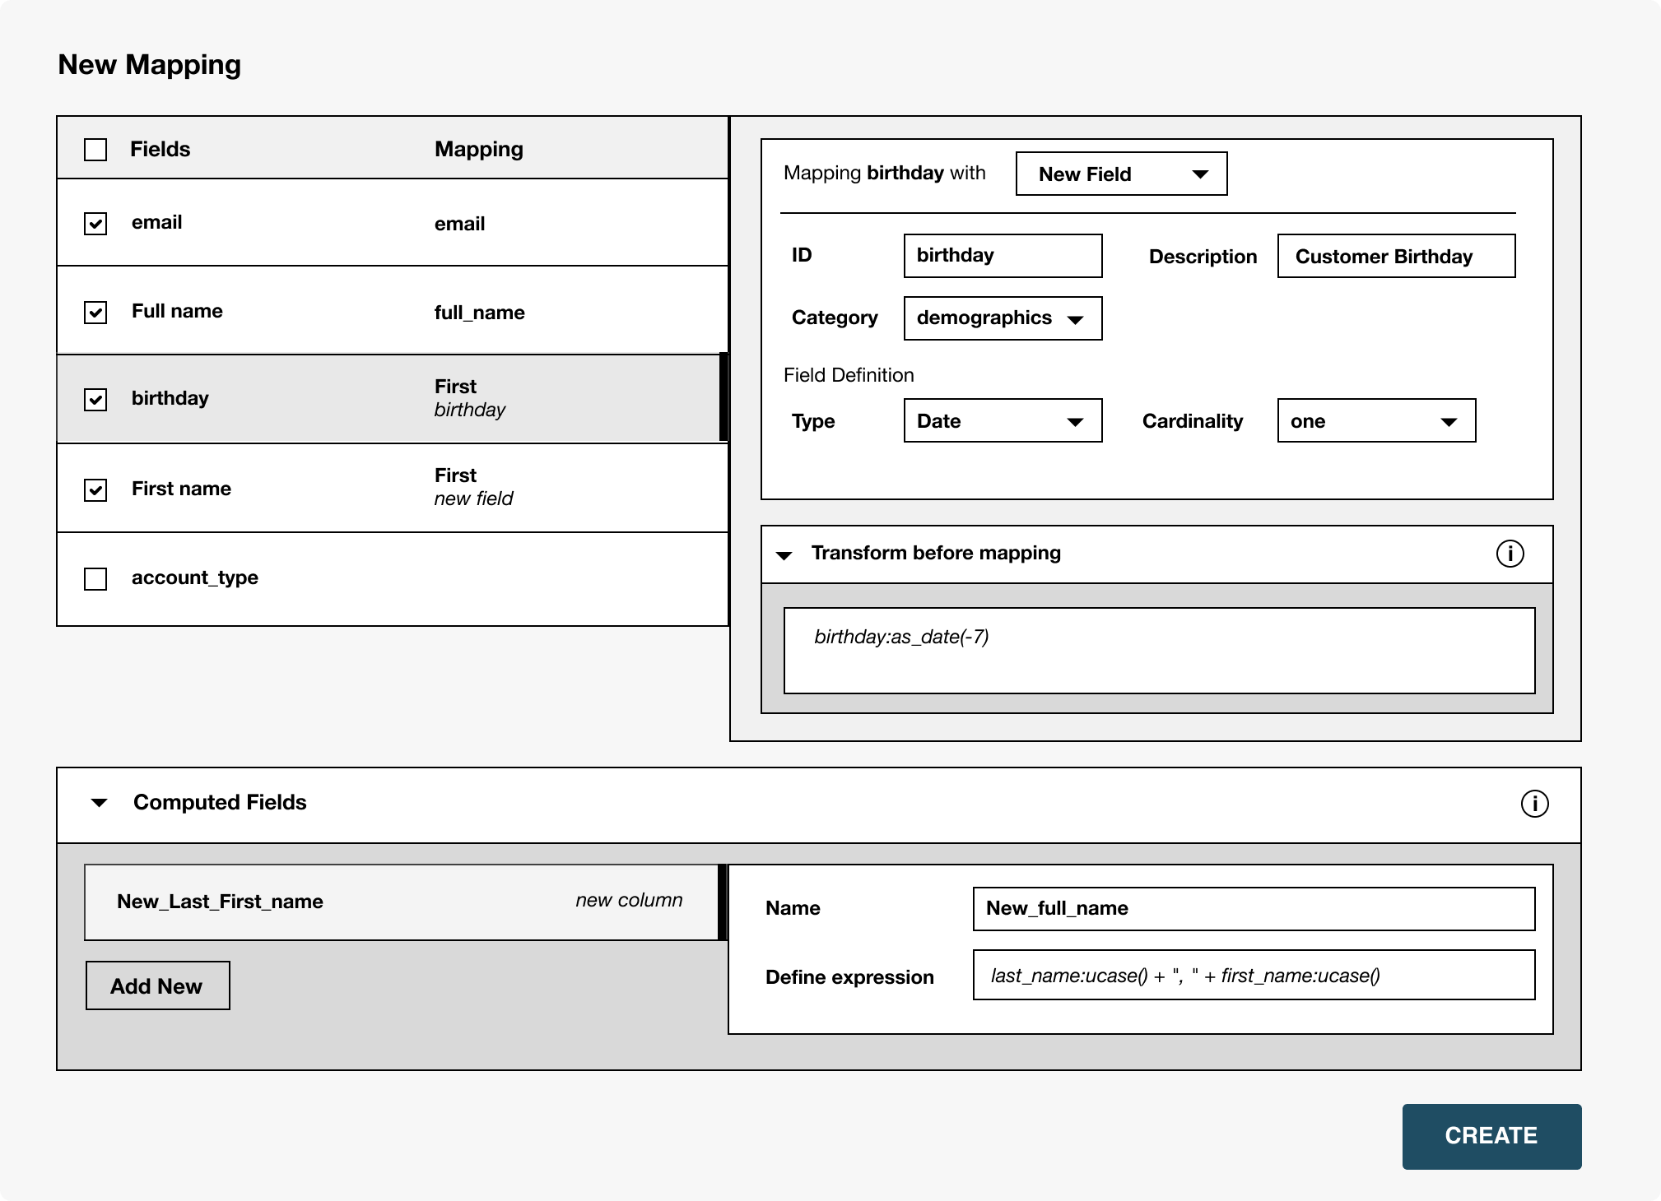This screenshot has width=1661, height=1201.
Task: Click the birthday:as_date(-7) transform box
Action: (x=1159, y=651)
